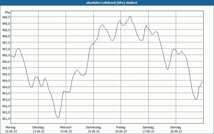Click the date 13.06.23
Screen dimensions: 214x134
[x=39, y=131]
